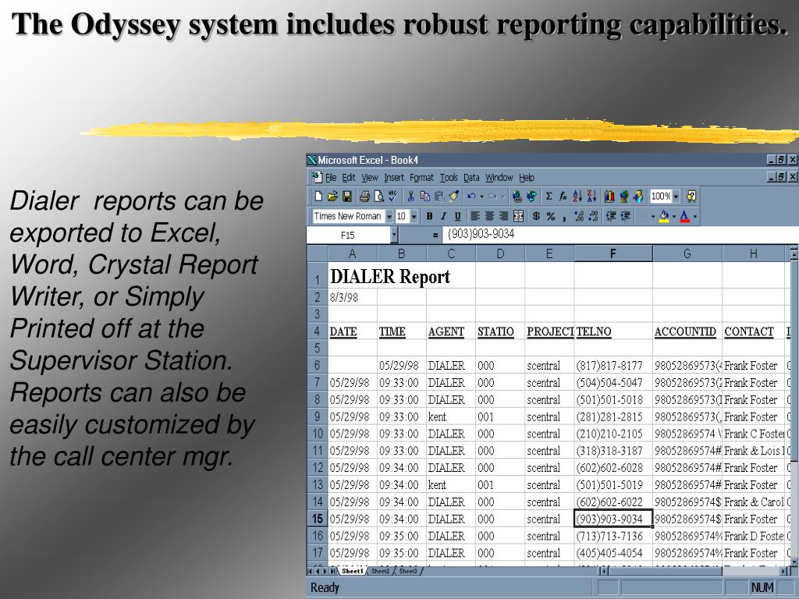This screenshot has height=599, width=799.
Task: Open the Office Assistant help icon
Action: (x=691, y=196)
